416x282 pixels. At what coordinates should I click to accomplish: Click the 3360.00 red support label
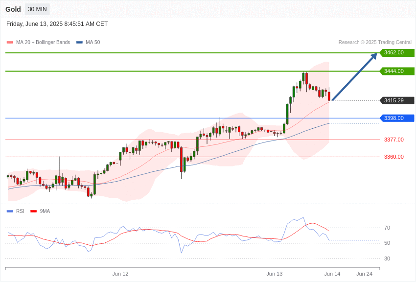[x=394, y=157]
